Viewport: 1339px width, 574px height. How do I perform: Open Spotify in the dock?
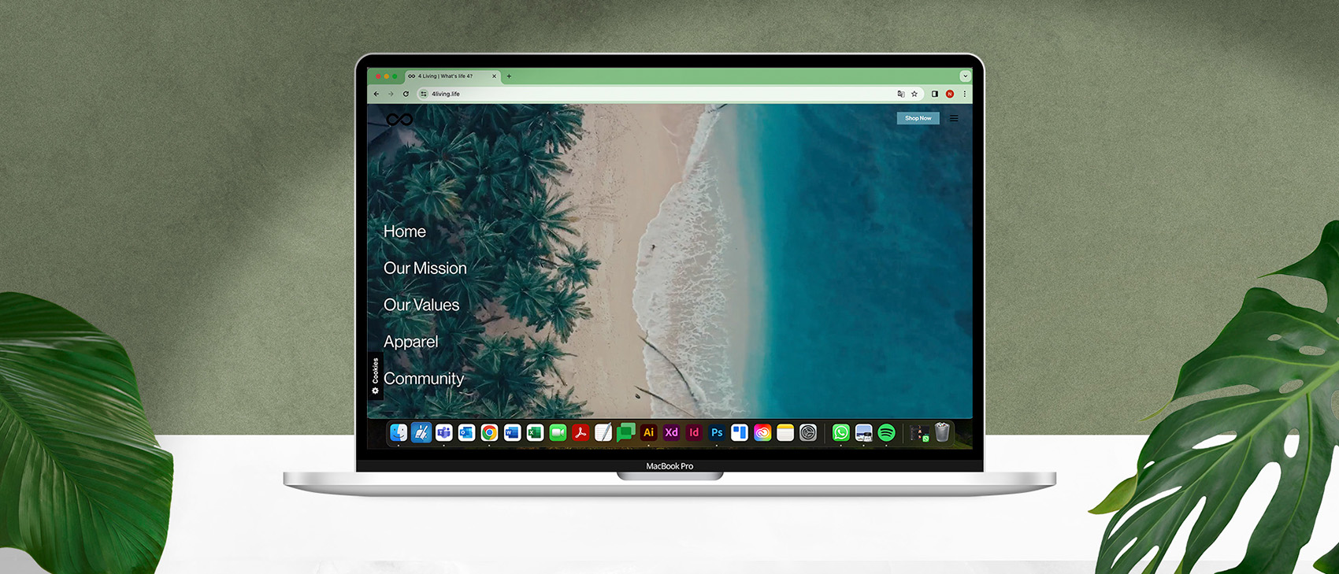(x=886, y=432)
